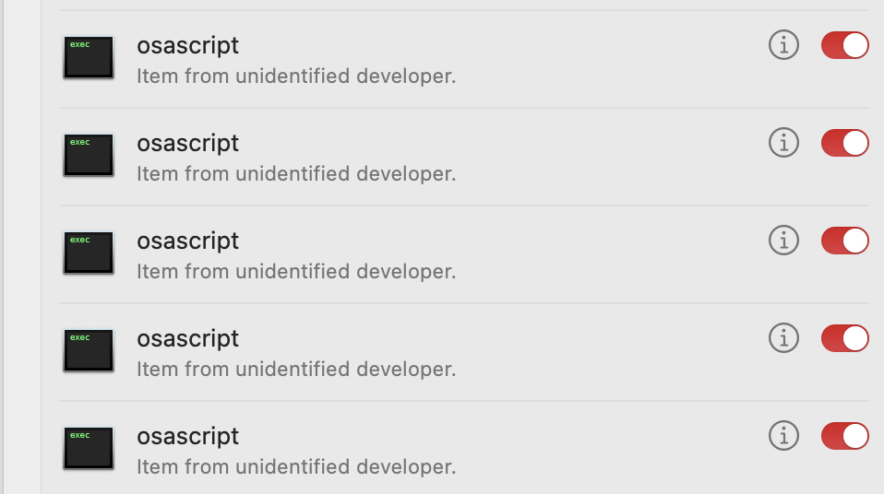Click the exec icon of the second osascript
Image resolution: width=884 pixels, height=494 pixels.
click(x=89, y=155)
